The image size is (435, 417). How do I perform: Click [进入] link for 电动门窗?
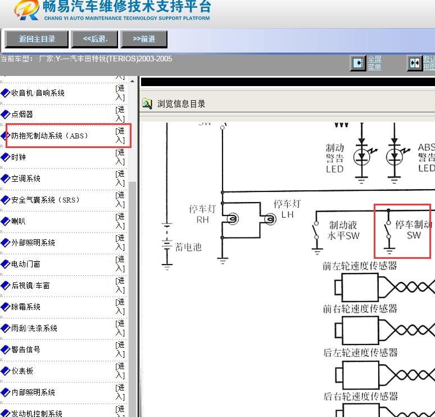click(120, 264)
